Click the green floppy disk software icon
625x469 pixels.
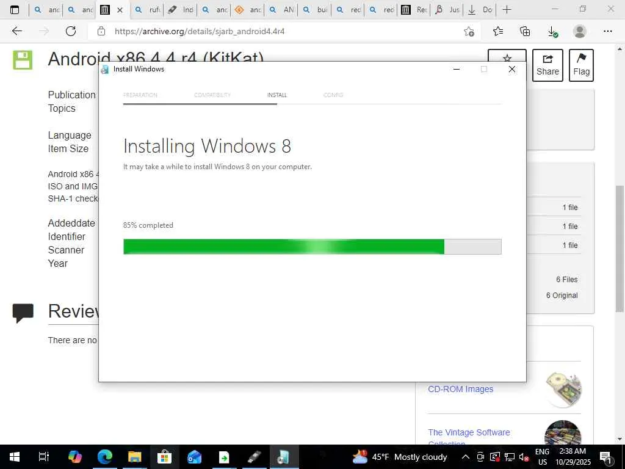(23, 60)
